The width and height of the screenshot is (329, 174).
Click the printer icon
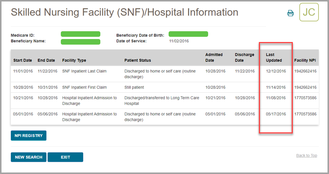point(290,13)
